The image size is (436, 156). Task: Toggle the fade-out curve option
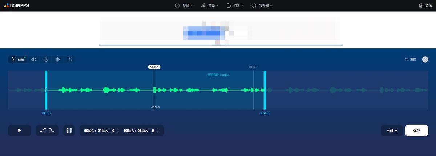pos(52,130)
